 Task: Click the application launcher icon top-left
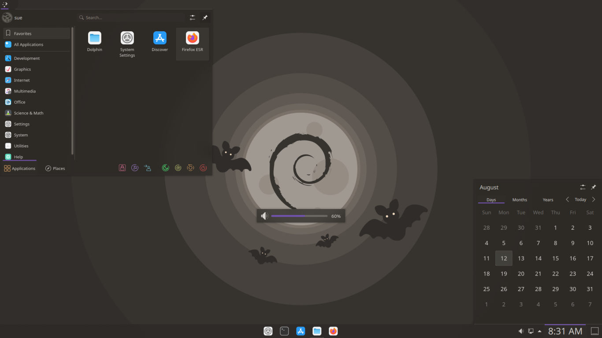(x=5, y=4)
